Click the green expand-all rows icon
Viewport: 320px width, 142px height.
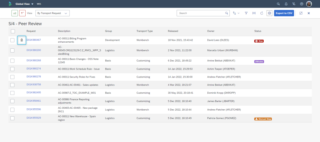click(x=15, y=13)
